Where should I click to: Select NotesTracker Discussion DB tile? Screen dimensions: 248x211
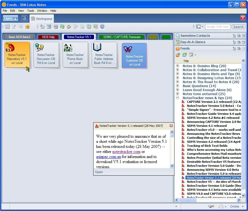[x=46, y=55]
